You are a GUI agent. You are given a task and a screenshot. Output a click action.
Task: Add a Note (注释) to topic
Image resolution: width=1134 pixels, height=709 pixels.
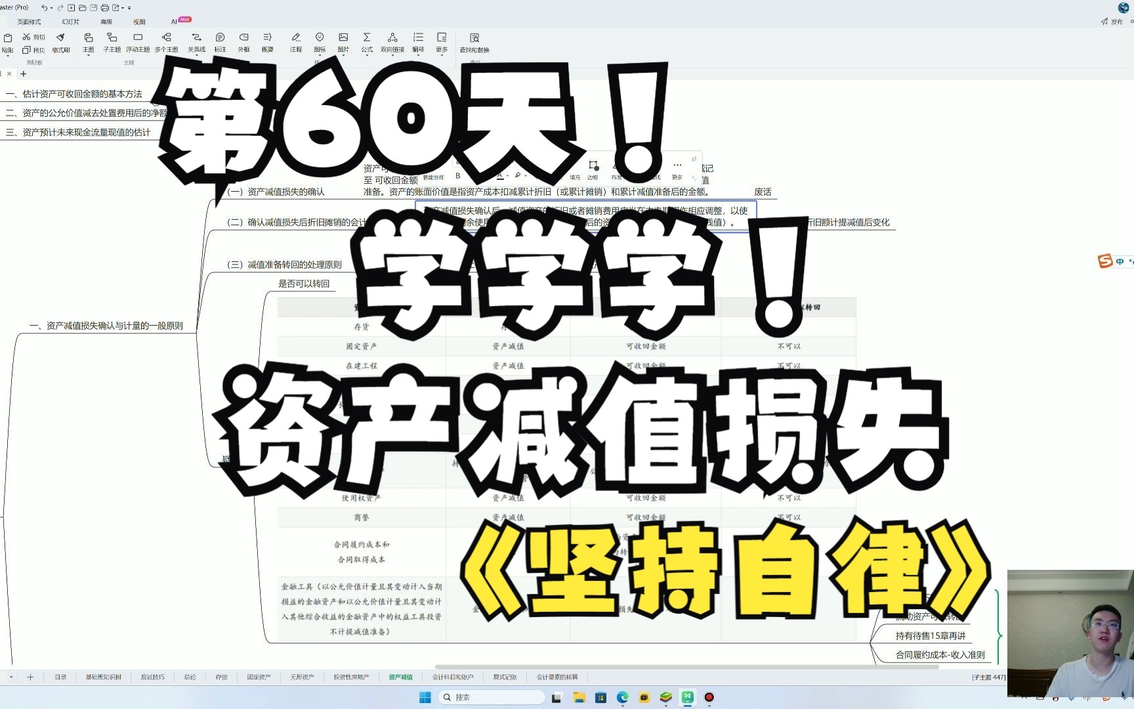(296, 42)
